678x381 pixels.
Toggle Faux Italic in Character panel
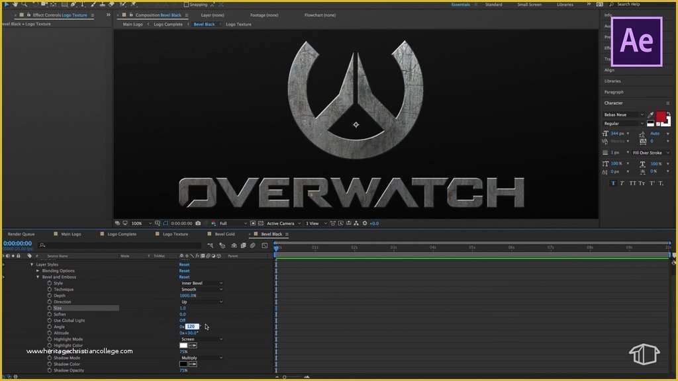click(622, 183)
